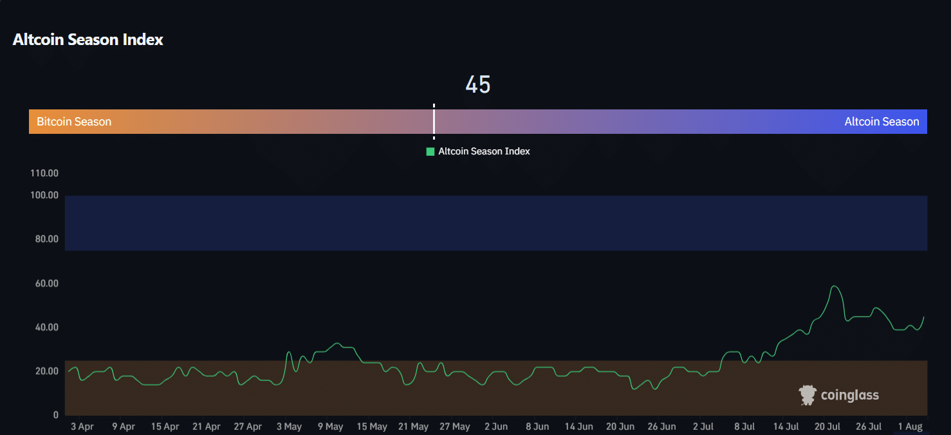Click the 20.00 y-axis label

tap(44, 371)
